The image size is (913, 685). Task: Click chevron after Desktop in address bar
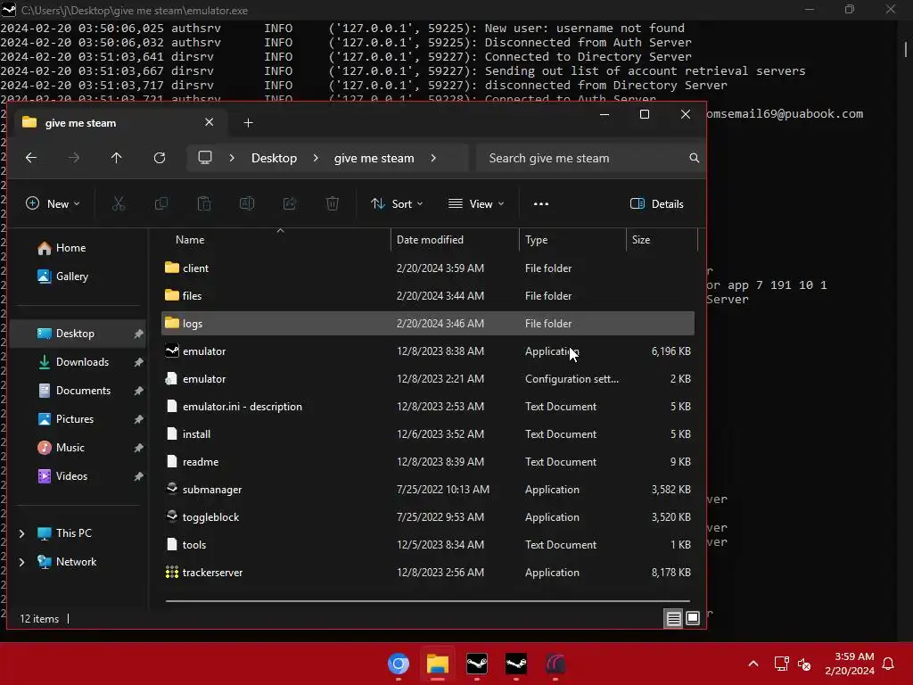pyautogui.click(x=316, y=158)
